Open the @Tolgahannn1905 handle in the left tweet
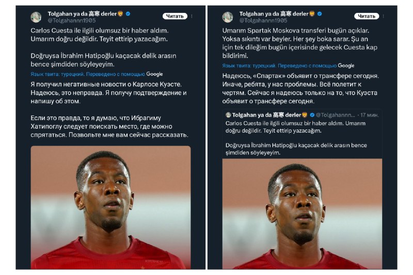The height and width of the screenshot is (275, 413). pyautogui.click(x=72, y=21)
